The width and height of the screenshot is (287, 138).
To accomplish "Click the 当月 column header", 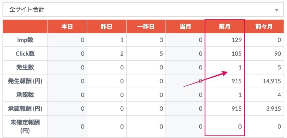I will pyautogui.click(x=185, y=27).
